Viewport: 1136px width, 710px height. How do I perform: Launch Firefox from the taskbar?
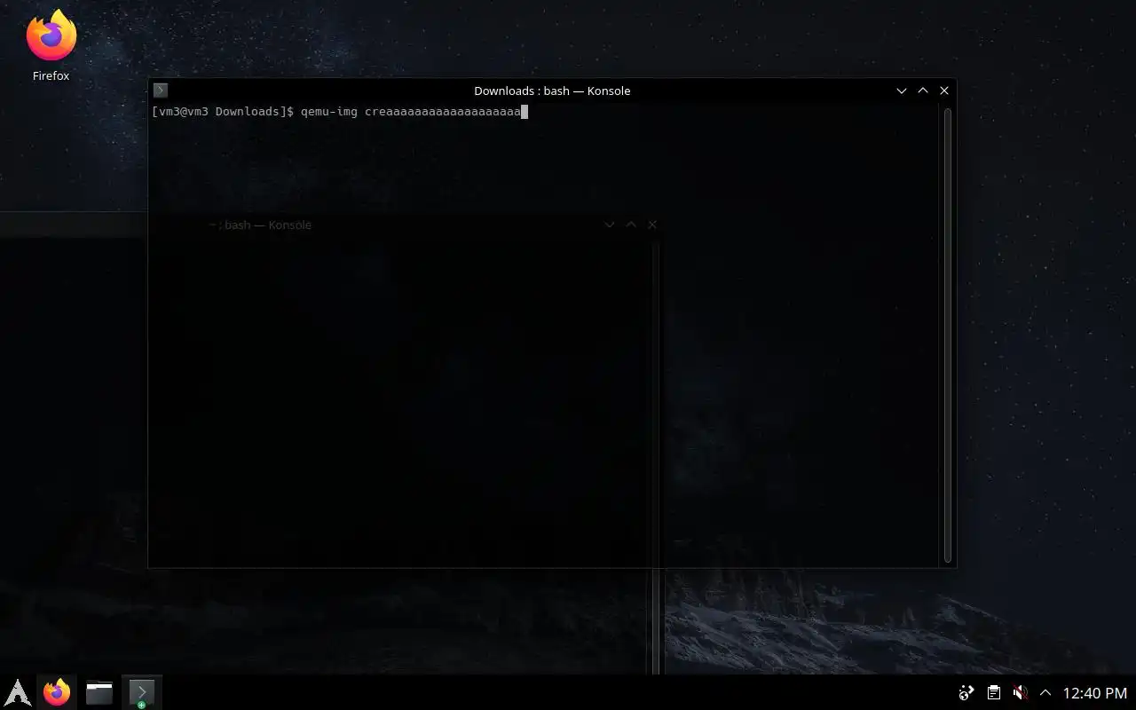(x=57, y=692)
